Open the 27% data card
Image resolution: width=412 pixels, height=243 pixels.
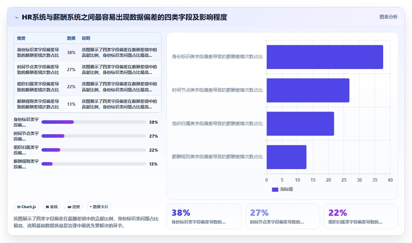point(282,216)
